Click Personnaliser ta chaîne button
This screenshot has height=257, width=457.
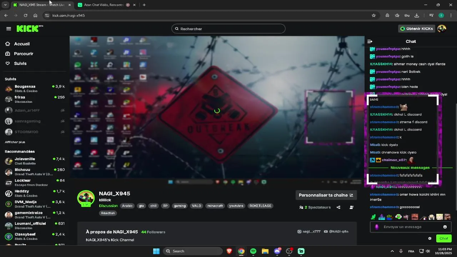coord(326,195)
